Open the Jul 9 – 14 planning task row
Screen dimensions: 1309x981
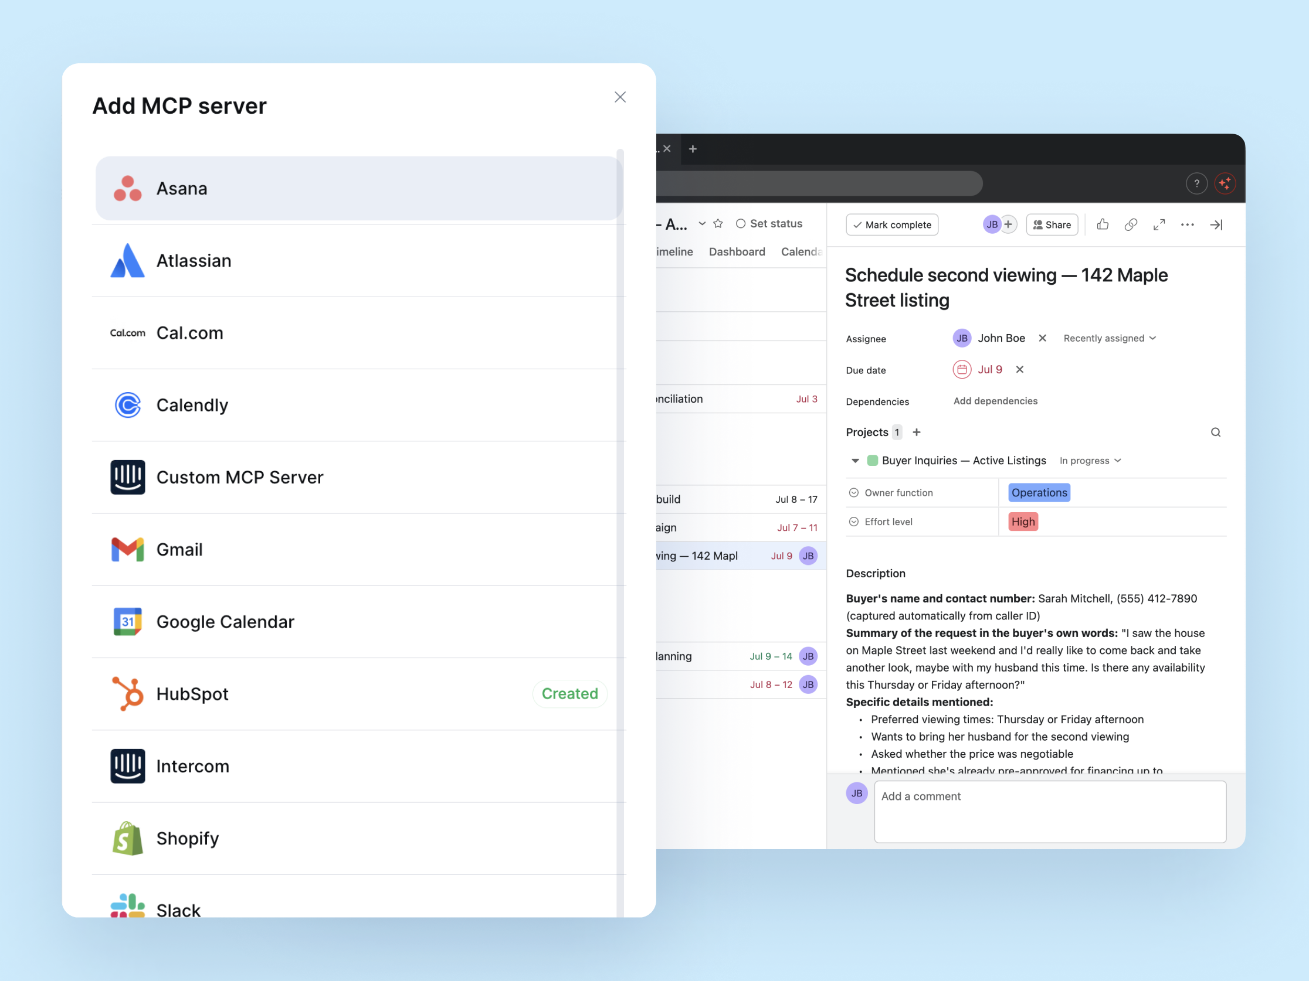740,656
